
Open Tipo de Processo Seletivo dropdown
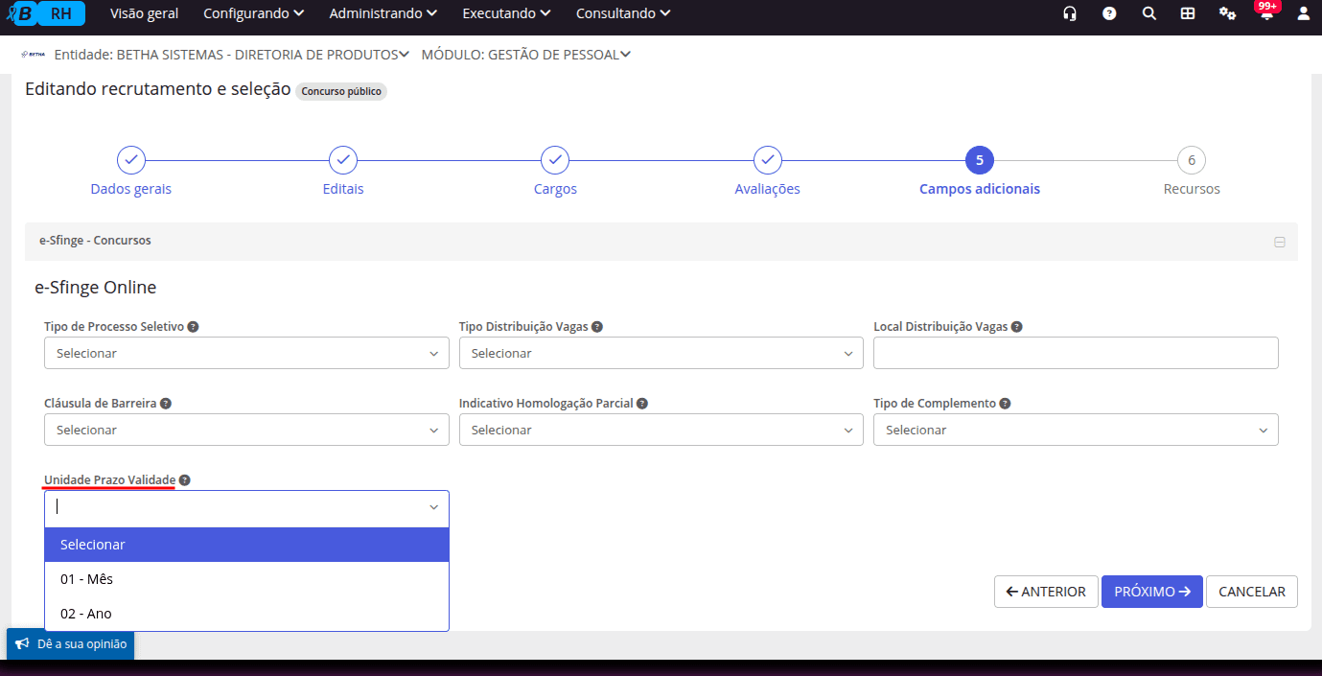(246, 353)
